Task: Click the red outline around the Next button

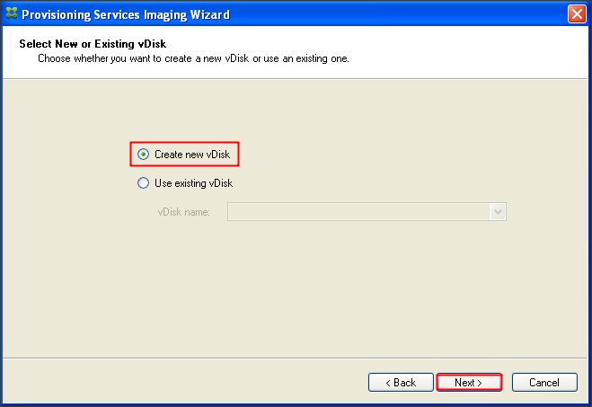Action: pyautogui.click(x=468, y=374)
